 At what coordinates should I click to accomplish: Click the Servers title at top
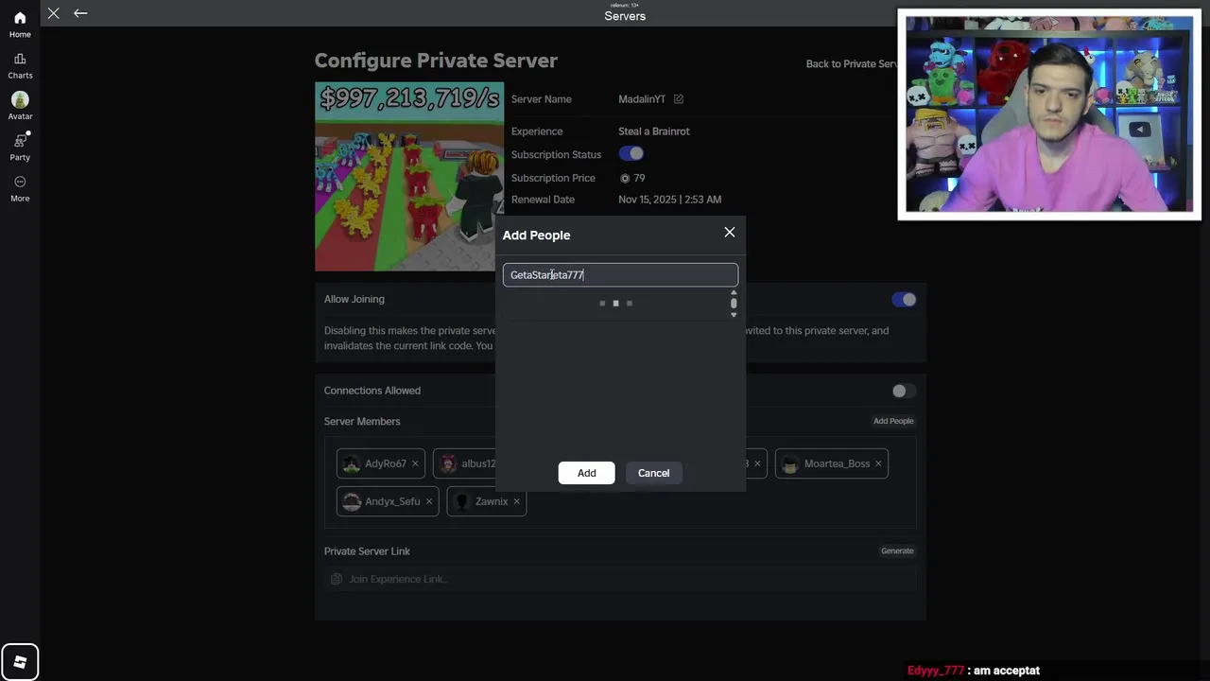pos(625,16)
